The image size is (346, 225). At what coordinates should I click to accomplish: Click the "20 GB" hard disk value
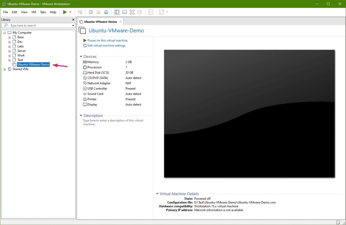[x=129, y=73]
